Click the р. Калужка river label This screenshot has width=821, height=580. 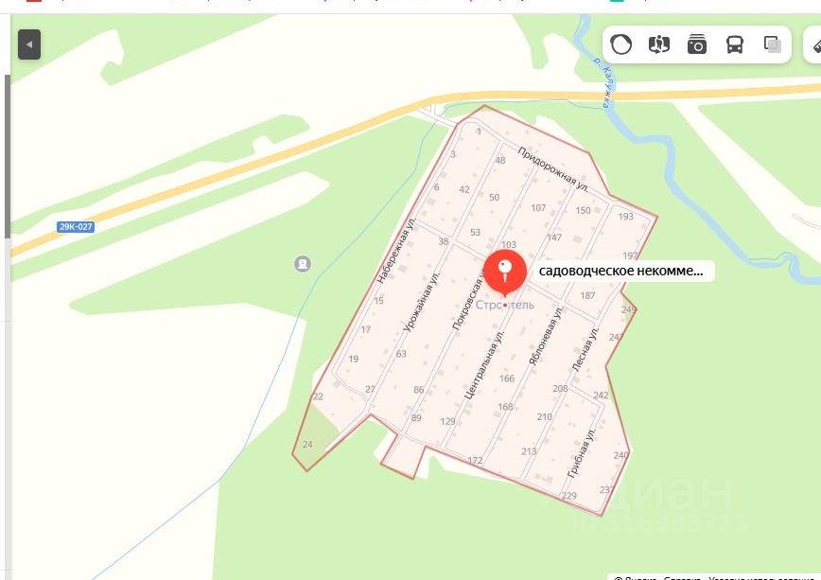pyautogui.click(x=603, y=82)
